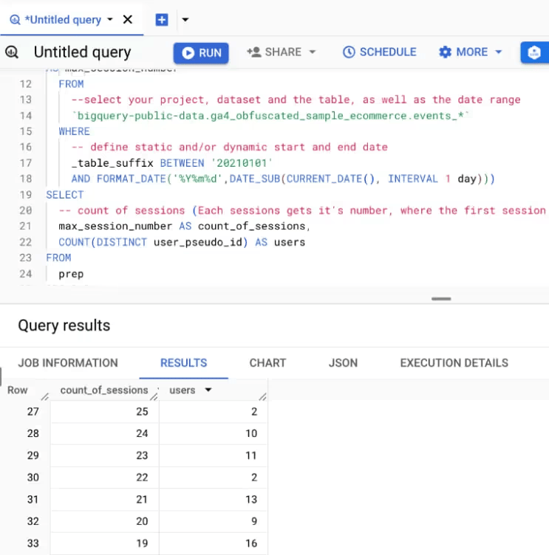The height and width of the screenshot is (555, 549).
Task: Select the RESULTS tab
Action: pos(183,363)
